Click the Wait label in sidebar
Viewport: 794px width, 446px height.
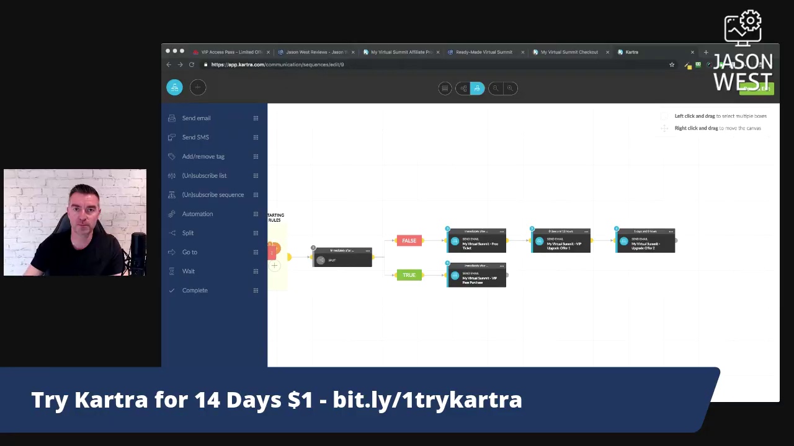click(189, 271)
